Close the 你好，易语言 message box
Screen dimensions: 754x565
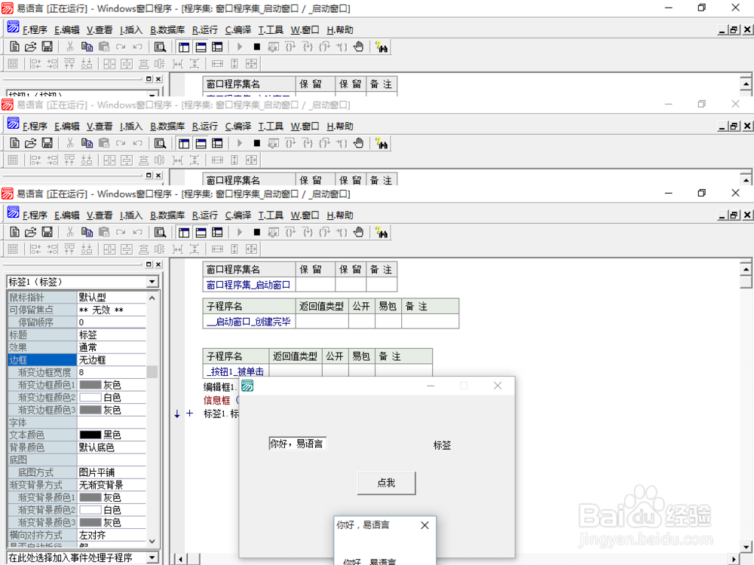(x=425, y=525)
